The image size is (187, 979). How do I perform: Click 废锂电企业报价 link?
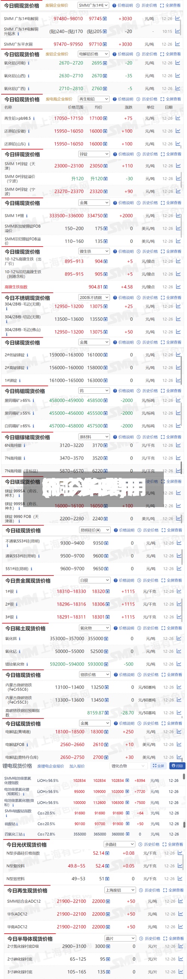[50, 766]
